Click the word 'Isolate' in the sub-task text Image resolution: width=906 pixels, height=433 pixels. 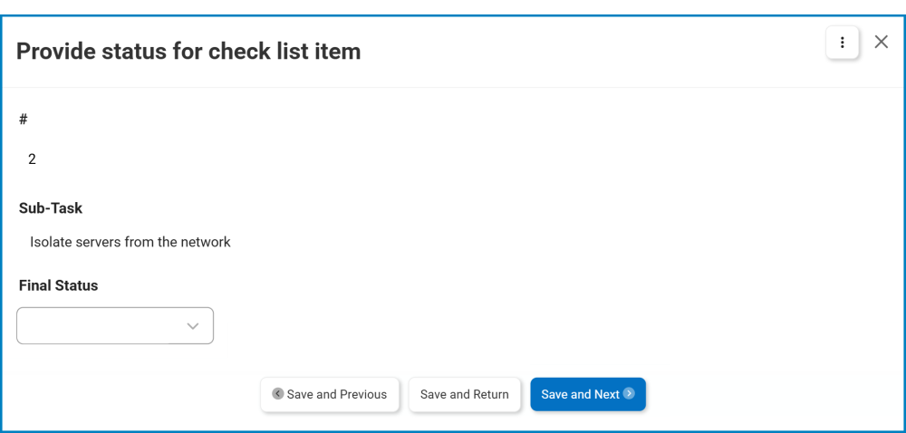coord(53,243)
